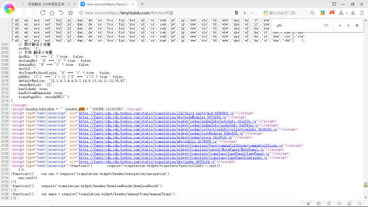The image size is (368, 207).
Task: Jump to previous find match arrow
Action: tap(339, 26)
